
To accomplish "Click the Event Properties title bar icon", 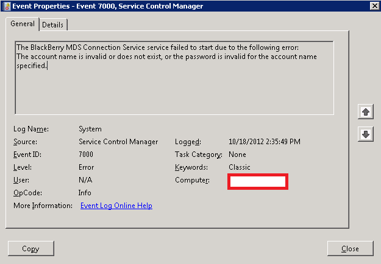I will point(7,6).
